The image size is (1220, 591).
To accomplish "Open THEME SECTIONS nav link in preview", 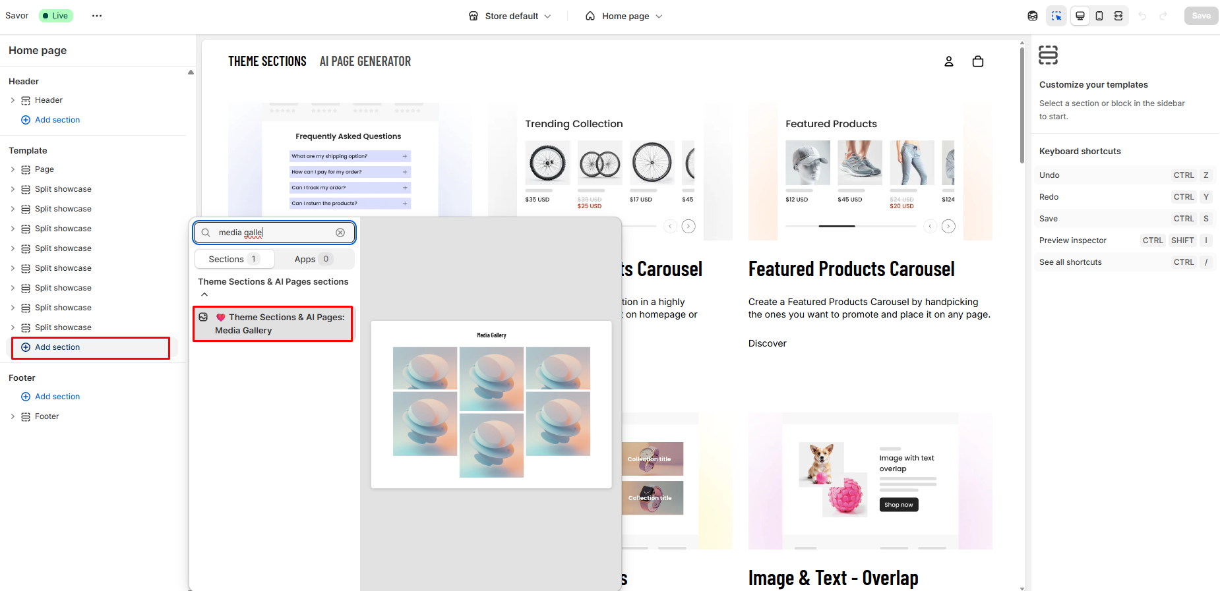I will point(267,61).
